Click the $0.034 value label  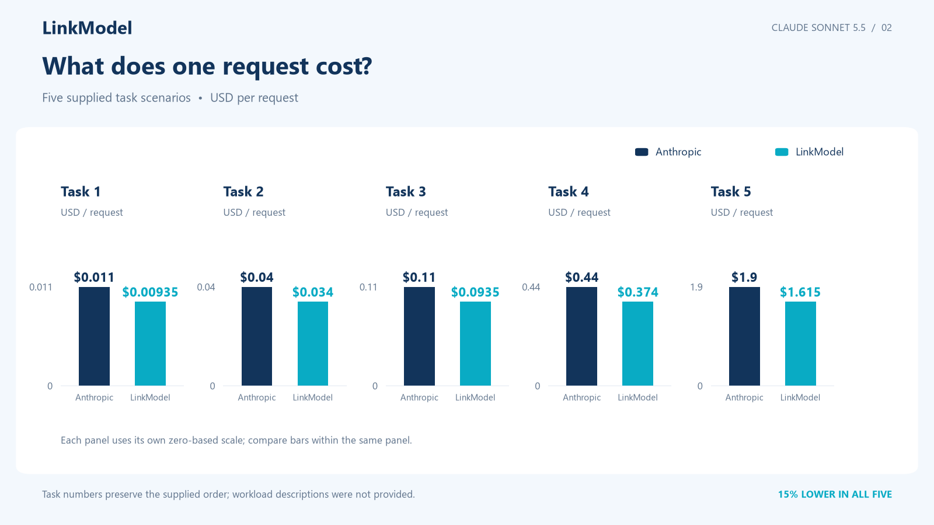313,292
